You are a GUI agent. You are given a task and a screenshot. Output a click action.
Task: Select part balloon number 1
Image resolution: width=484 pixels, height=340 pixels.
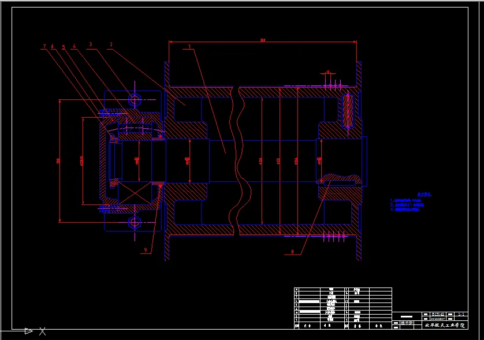pos(189,47)
